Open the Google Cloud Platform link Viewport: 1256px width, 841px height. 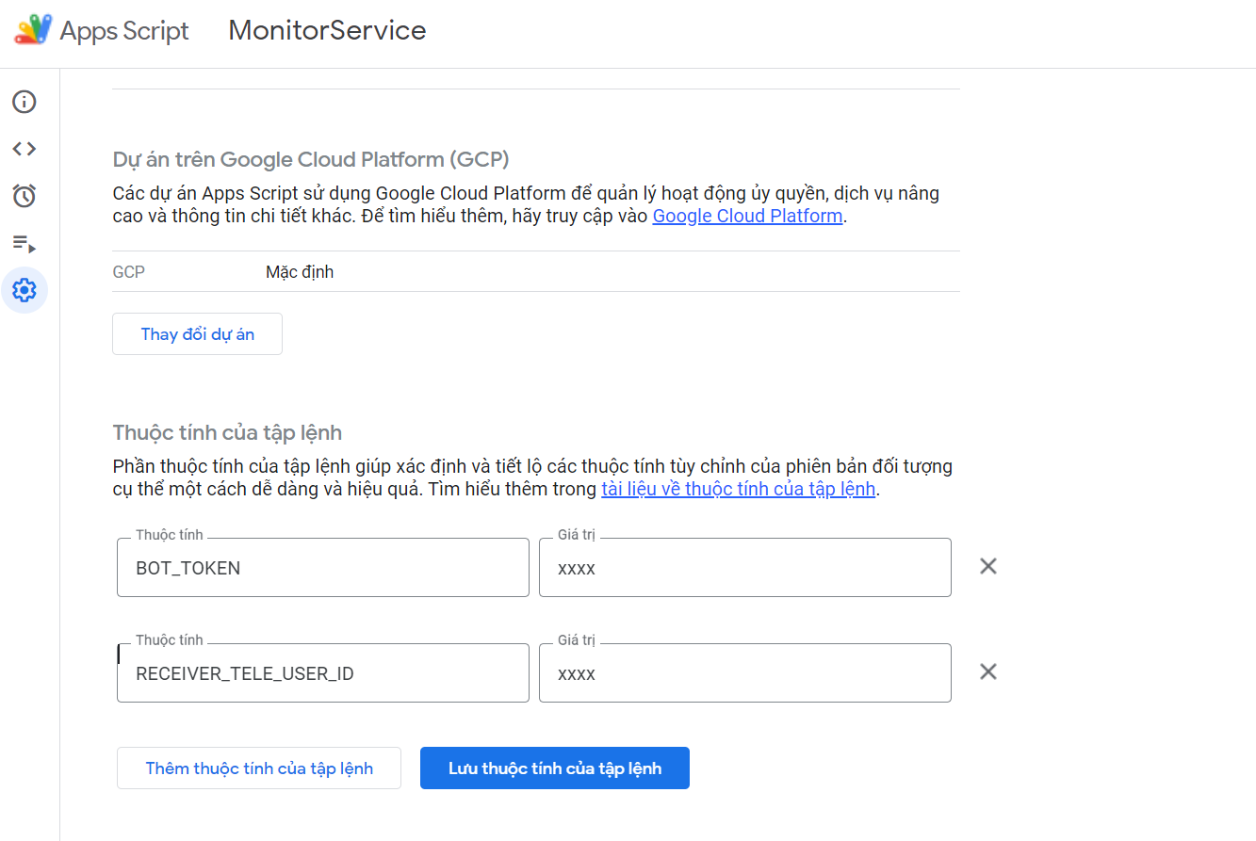746,216
